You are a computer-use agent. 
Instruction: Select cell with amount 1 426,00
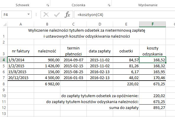[x=47, y=66]
